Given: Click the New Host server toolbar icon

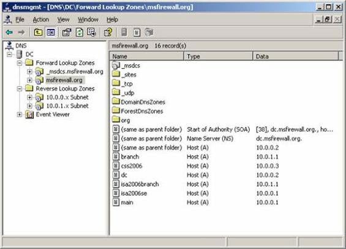Looking at the screenshot, I should pyautogui.click(x=124, y=33).
